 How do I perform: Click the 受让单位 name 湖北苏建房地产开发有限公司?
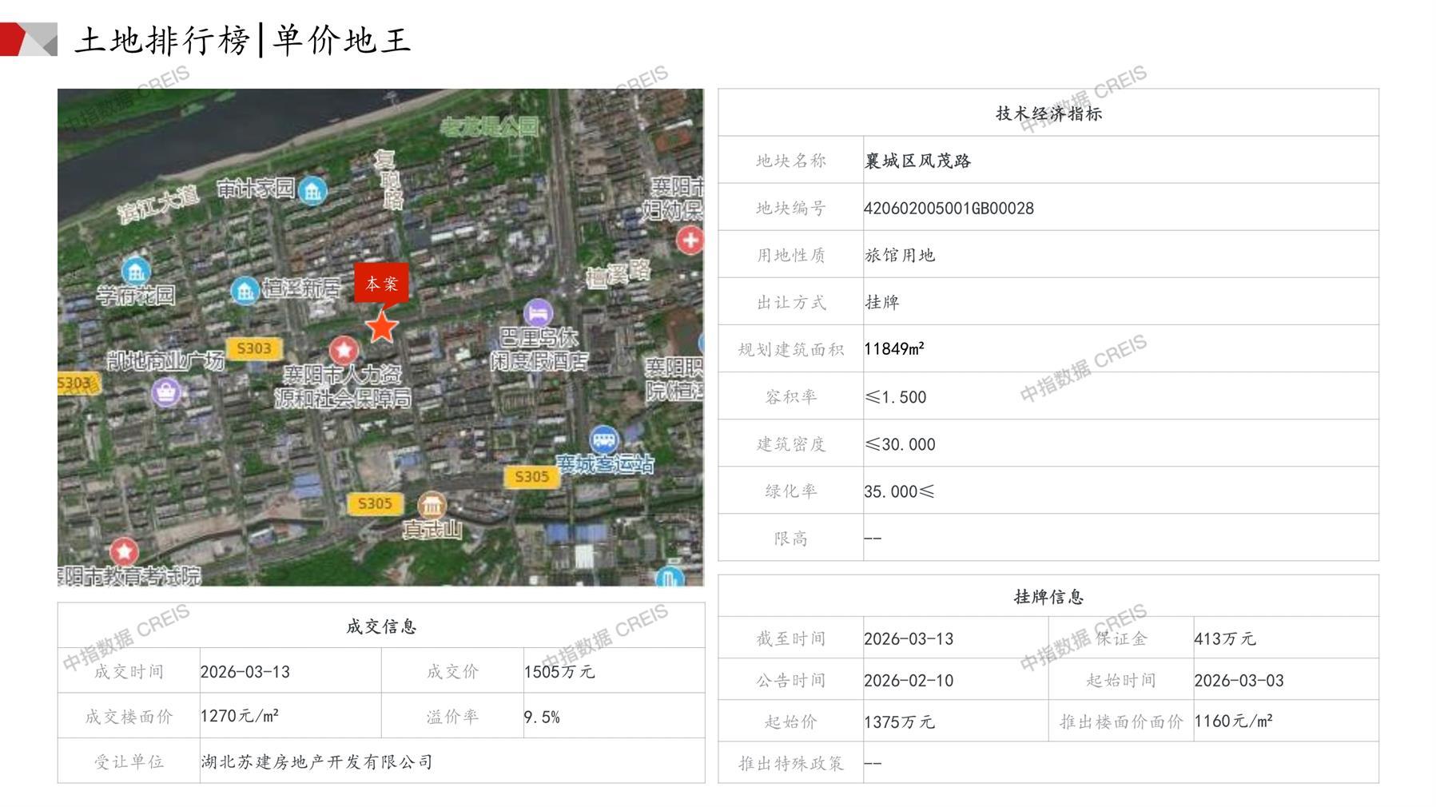[316, 761]
